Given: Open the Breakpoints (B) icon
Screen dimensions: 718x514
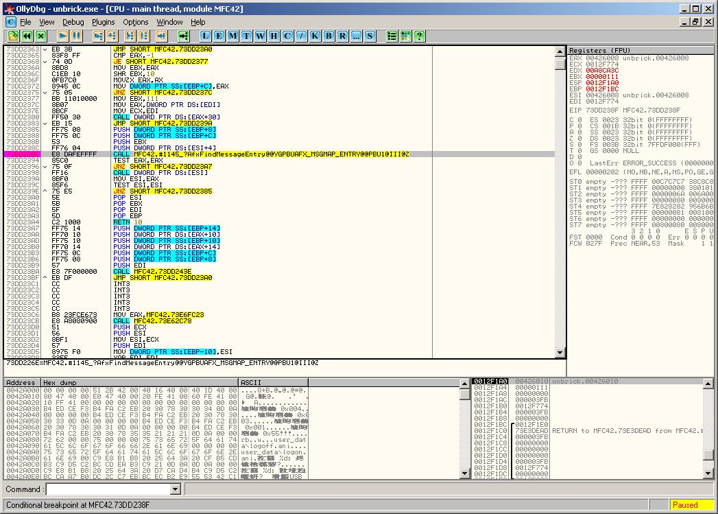Looking at the screenshot, I should click(x=328, y=36).
